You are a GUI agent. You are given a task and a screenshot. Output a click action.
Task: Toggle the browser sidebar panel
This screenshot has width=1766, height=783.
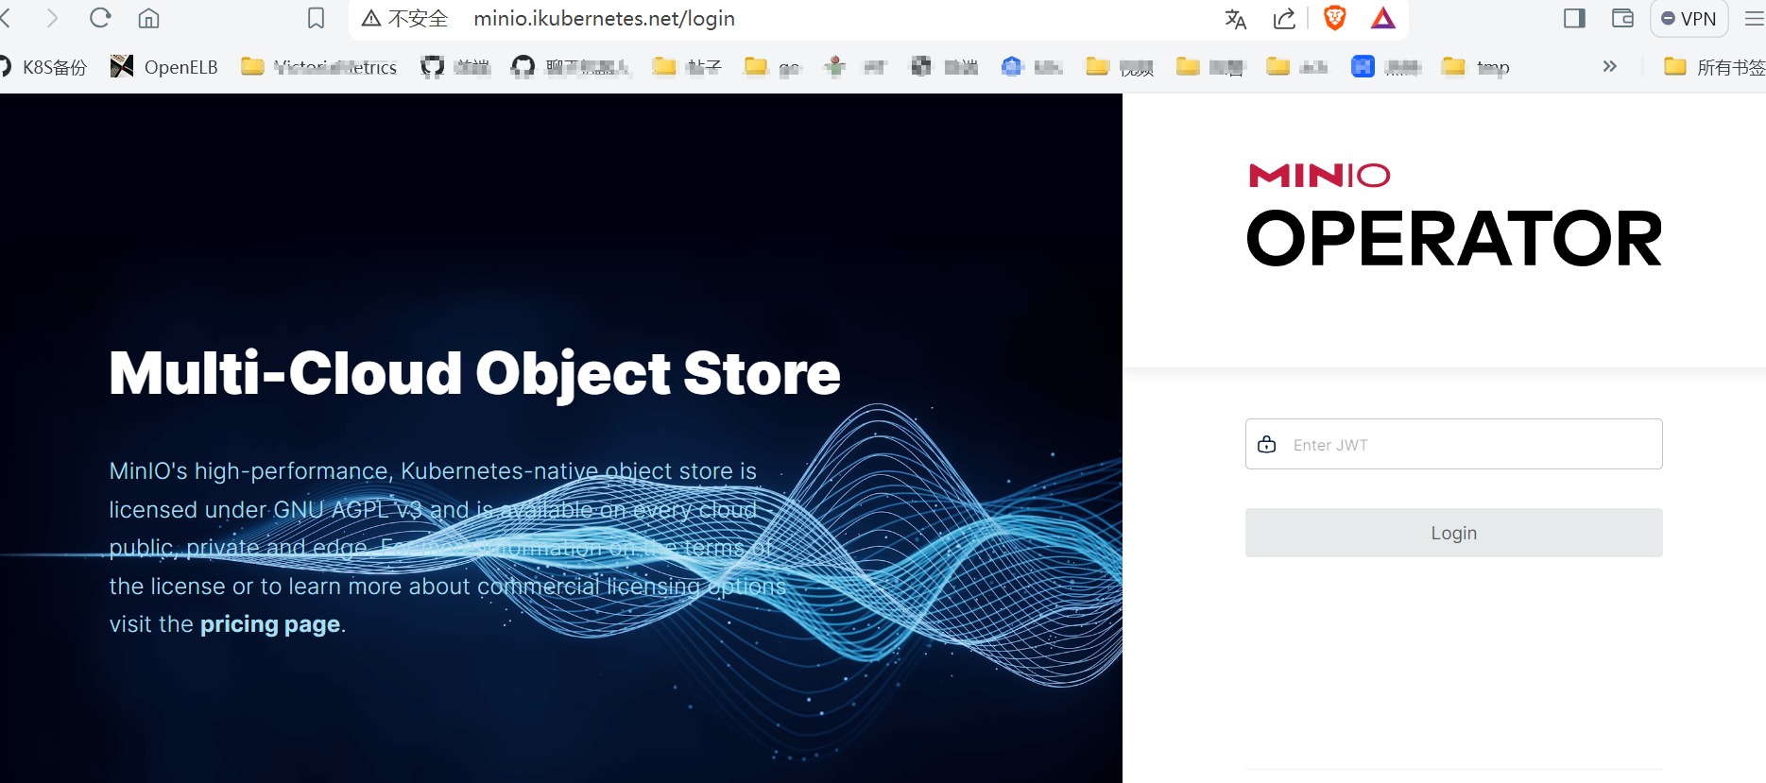click(1574, 18)
